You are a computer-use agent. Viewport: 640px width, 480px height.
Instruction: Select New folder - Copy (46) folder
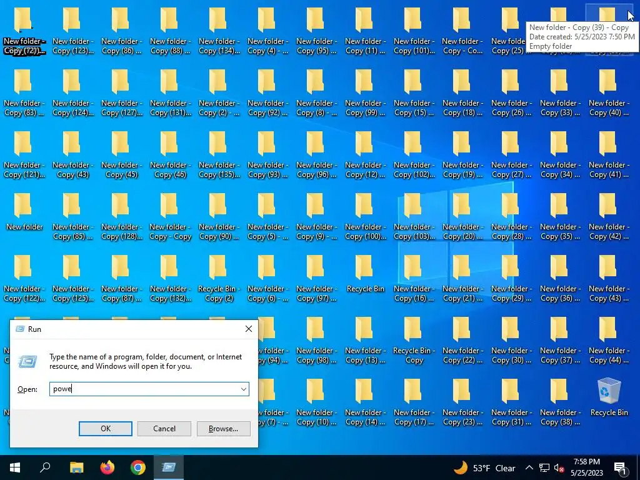pos(170,155)
